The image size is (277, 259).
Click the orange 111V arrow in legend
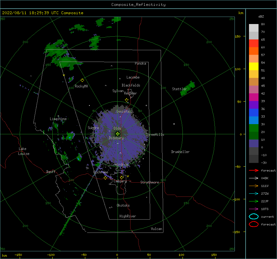click(254, 186)
